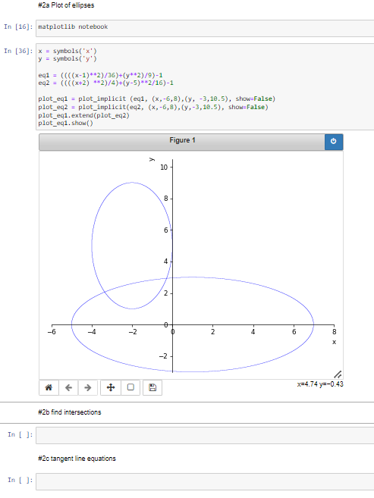The width and height of the screenshot is (374, 498).
Task: Click the In [36] prompt label
Action: point(18,51)
